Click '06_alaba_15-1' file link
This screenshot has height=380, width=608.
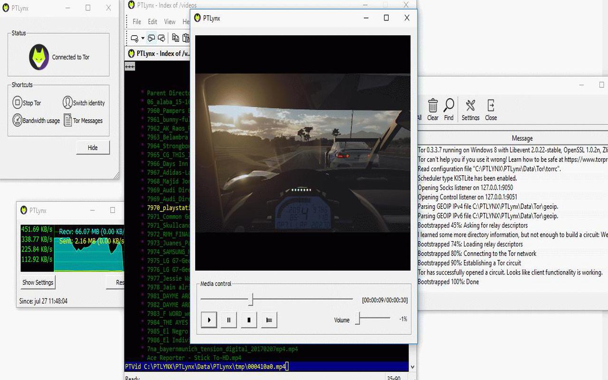(x=169, y=102)
